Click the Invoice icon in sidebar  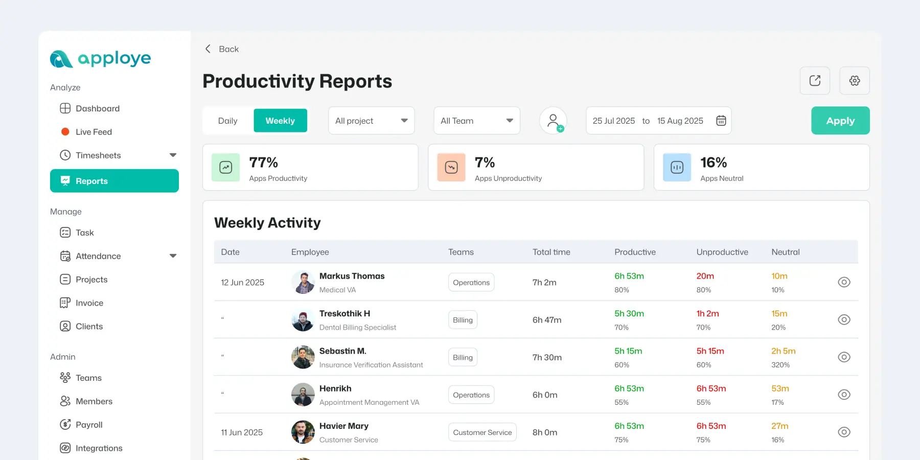(65, 303)
